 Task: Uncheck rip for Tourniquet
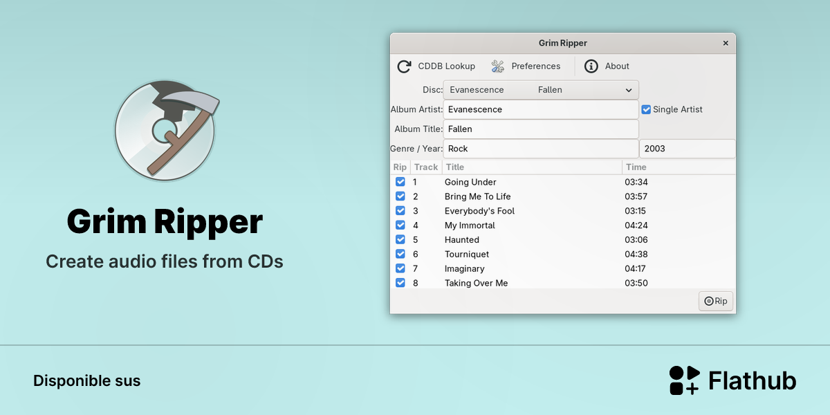click(x=400, y=255)
